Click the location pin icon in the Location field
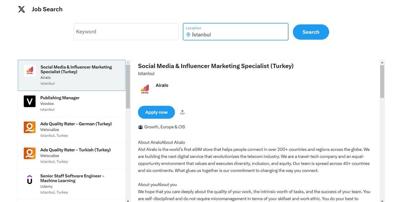The width and height of the screenshot is (406, 202). pos(188,34)
